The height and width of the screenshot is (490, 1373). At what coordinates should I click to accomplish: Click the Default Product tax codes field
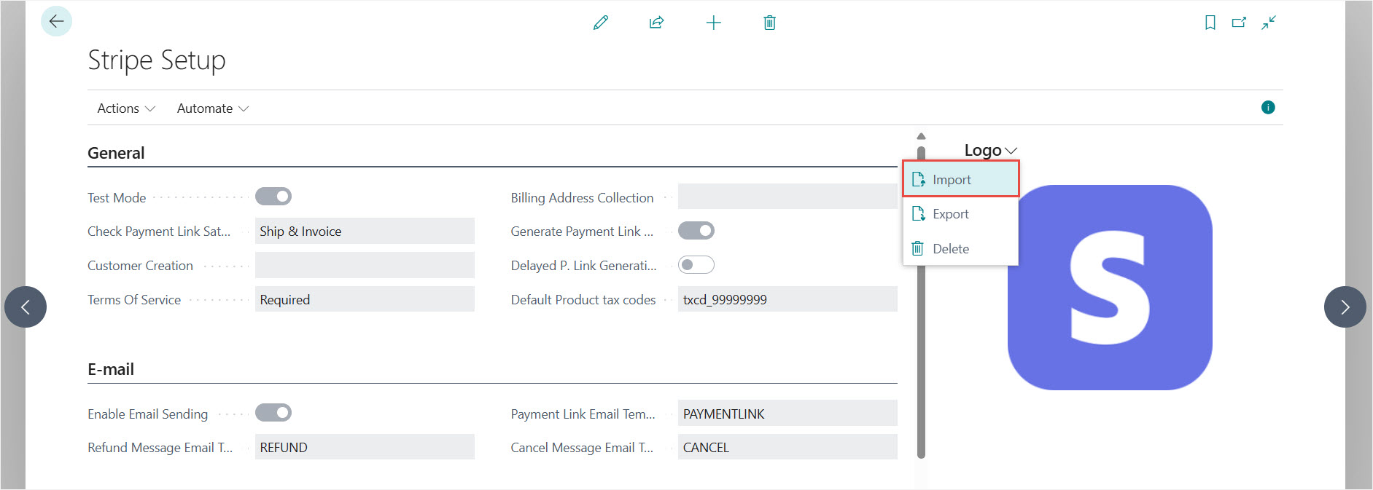tap(787, 299)
